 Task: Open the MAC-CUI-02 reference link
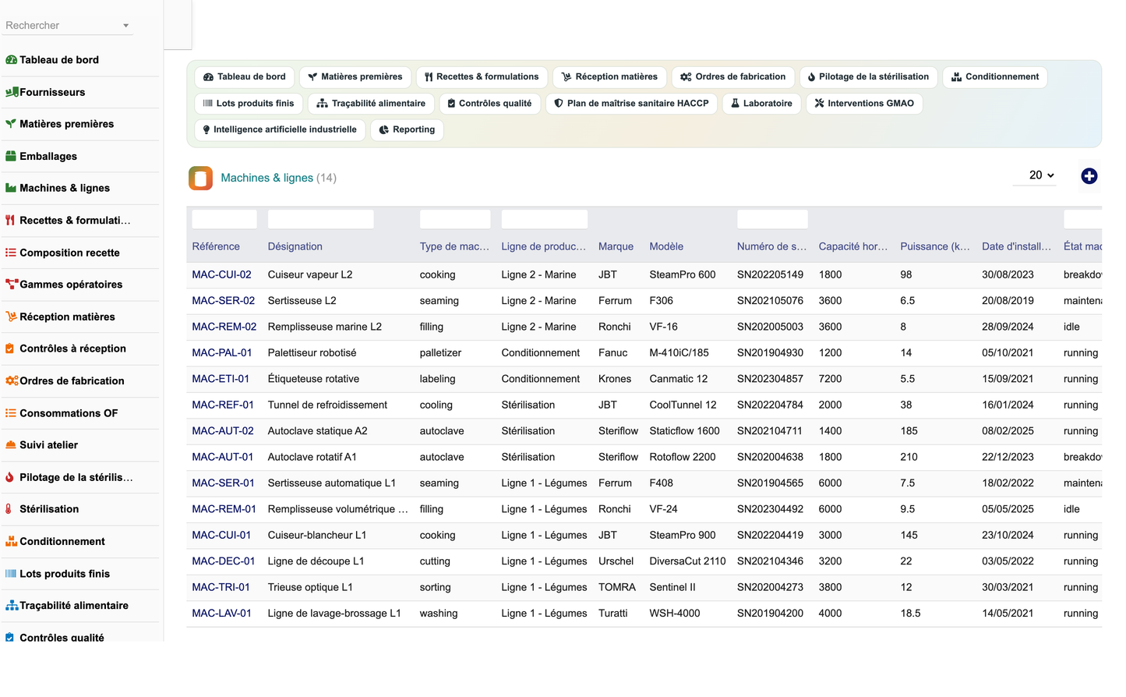[x=221, y=275]
